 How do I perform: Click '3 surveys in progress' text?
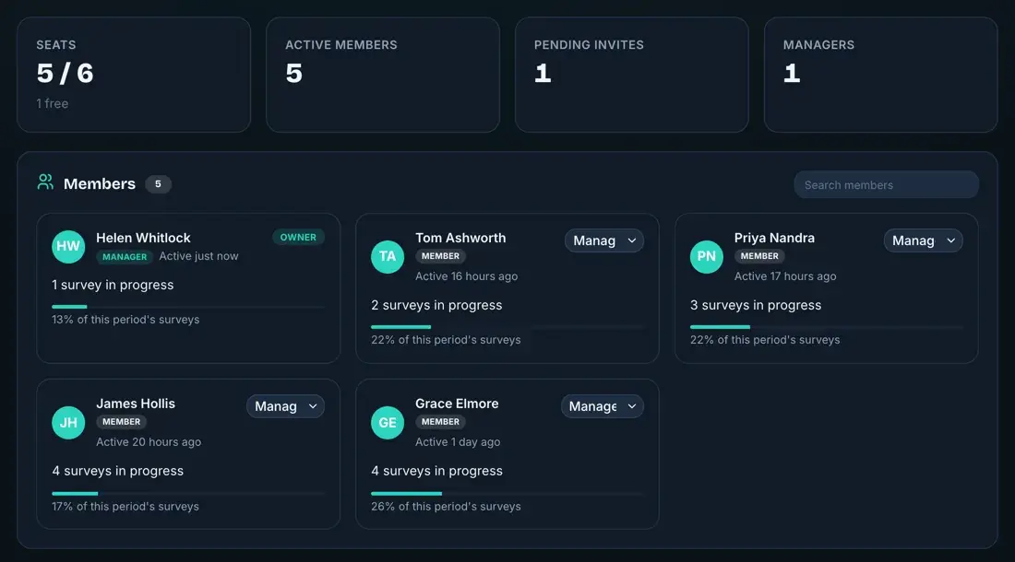point(756,305)
